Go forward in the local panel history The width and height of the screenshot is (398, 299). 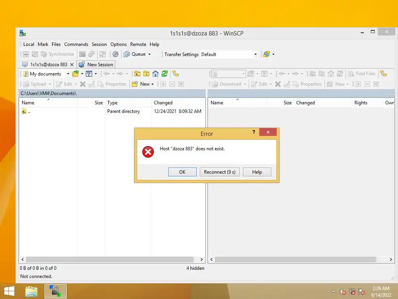(120, 74)
